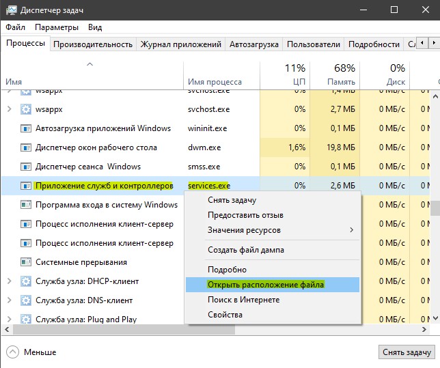Screen dimensions: 440x368
Task: Click icon of Системные прерывания row
Action: point(26,262)
